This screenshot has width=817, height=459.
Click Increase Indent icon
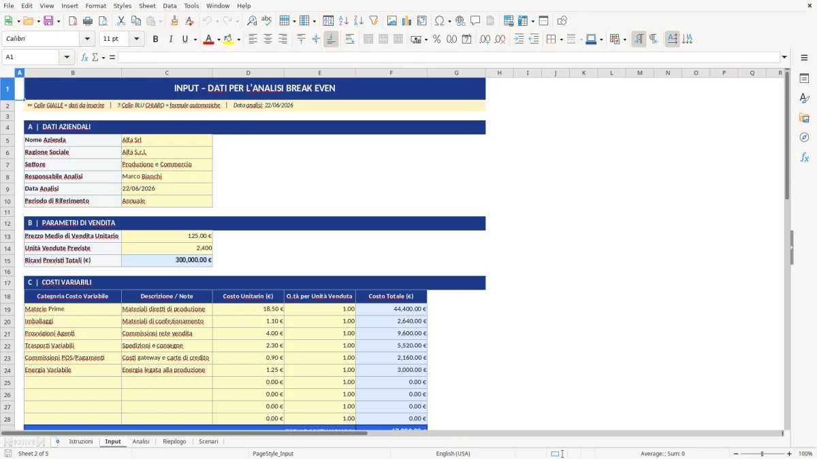click(x=519, y=39)
